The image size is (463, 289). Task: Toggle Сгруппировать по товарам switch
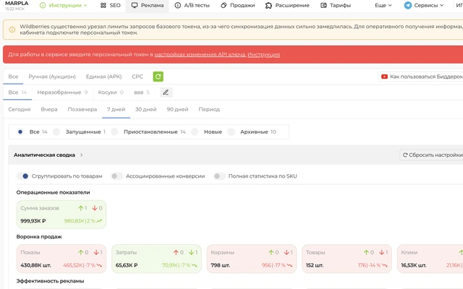click(x=22, y=176)
